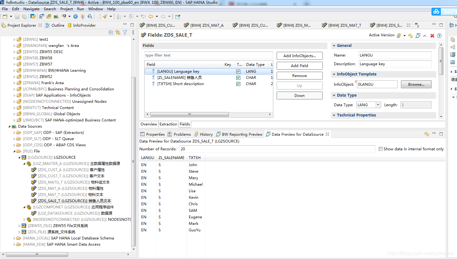Click the refresh icon in DataSource editor header
The width and height of the screenshot is (457, 259).
[x=411, y=36]
